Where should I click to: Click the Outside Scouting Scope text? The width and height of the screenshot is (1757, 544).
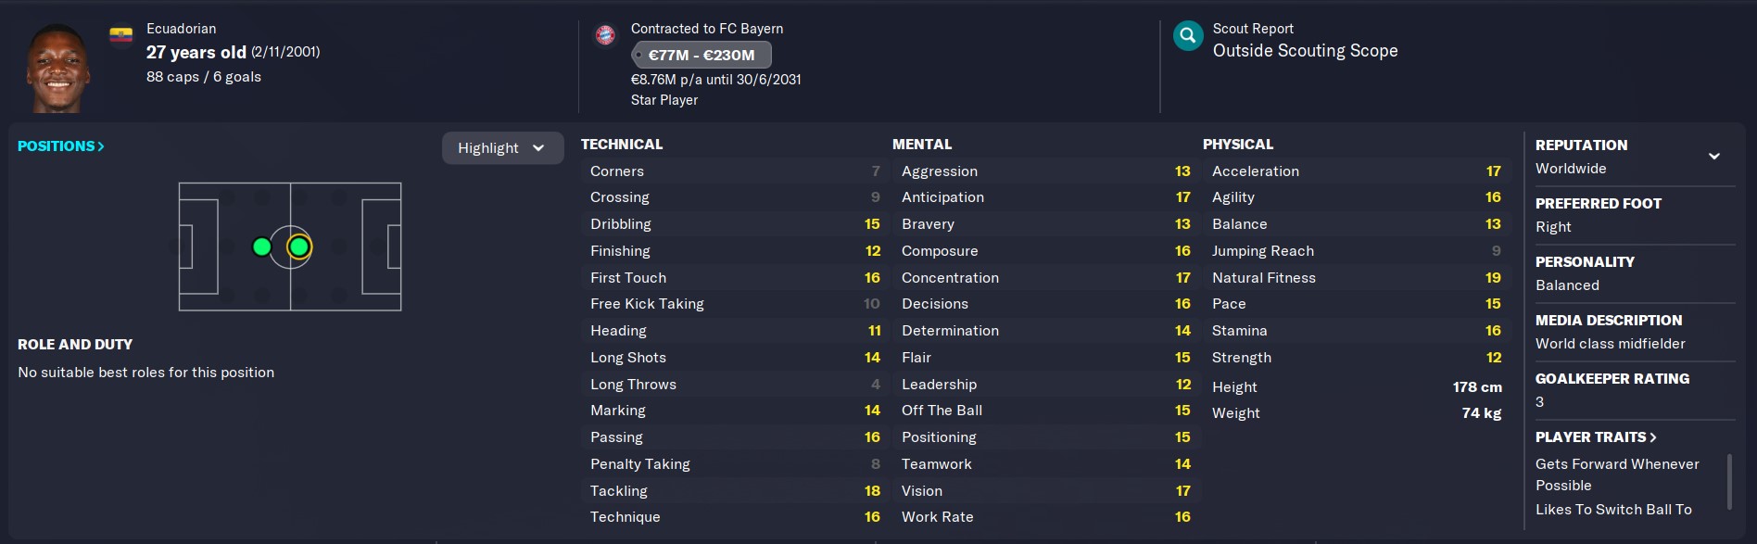pyautogui.click(x=1305, y=51)
